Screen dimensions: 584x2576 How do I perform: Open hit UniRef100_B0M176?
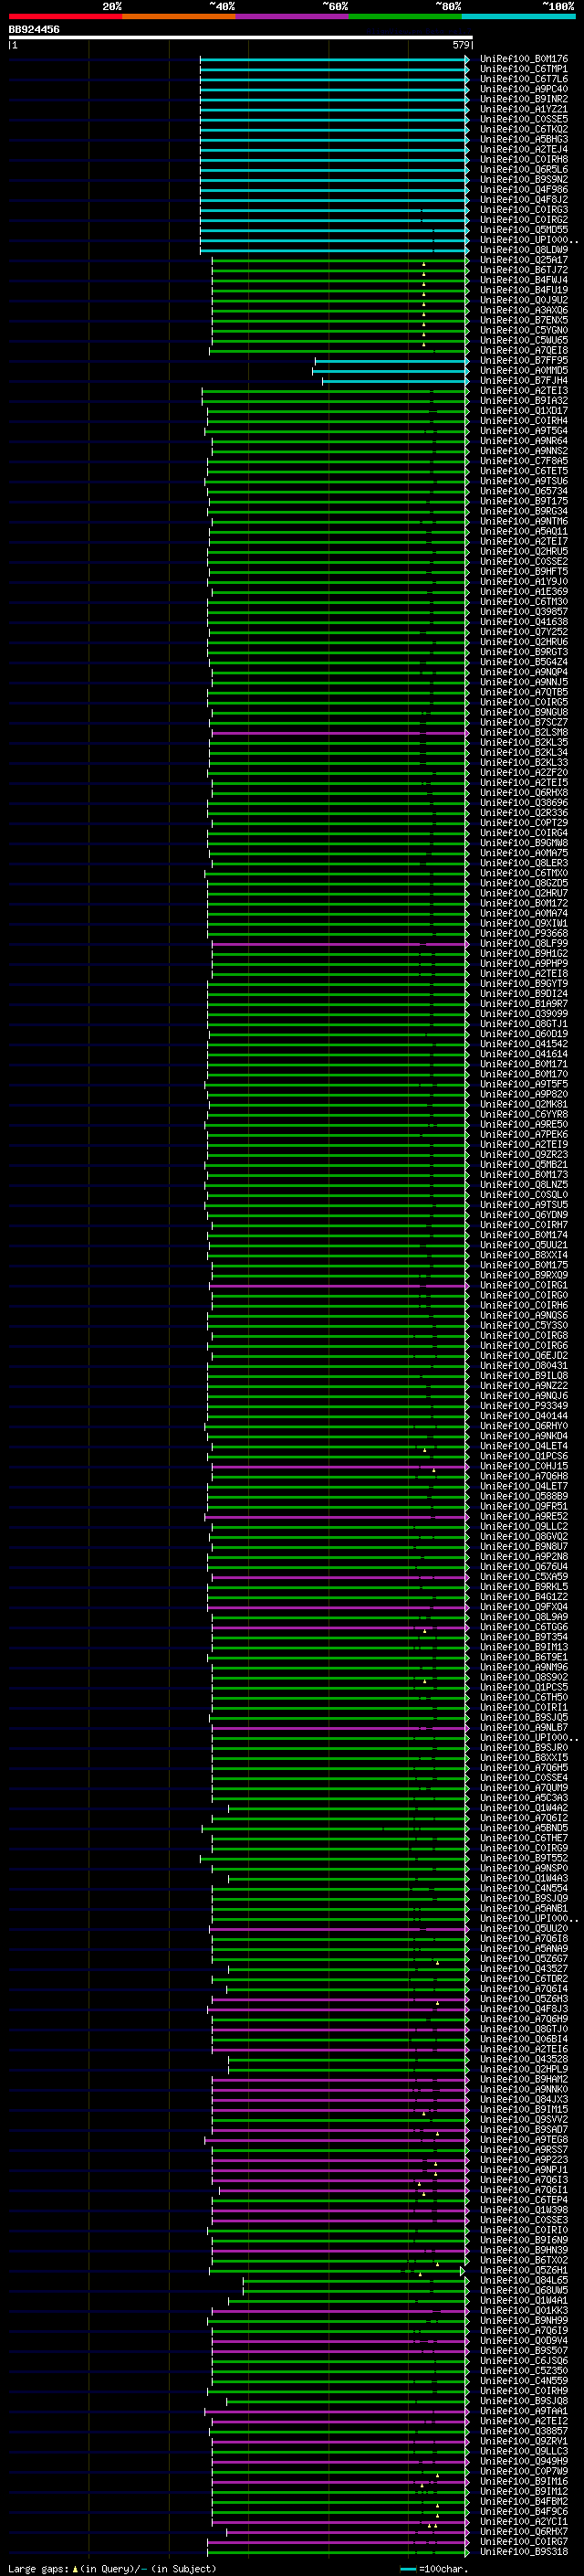tap(524, 59)
